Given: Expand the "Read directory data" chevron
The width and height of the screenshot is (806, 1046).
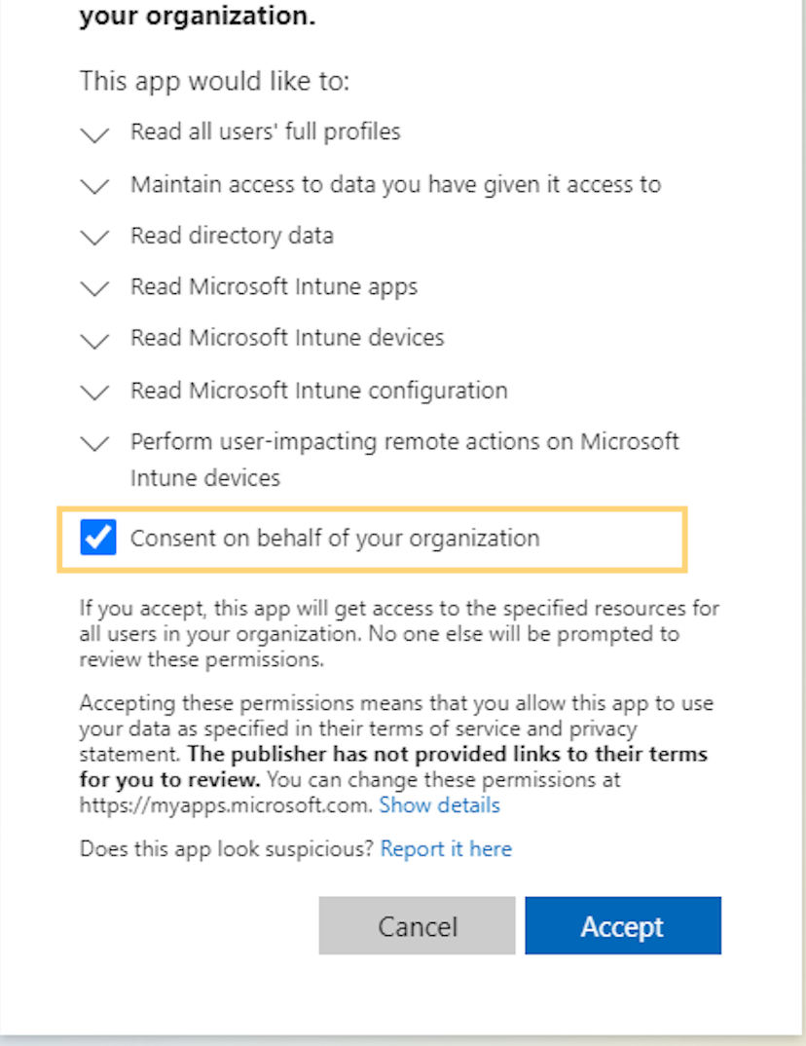Looking at the screenshot, I should [94, 238].
